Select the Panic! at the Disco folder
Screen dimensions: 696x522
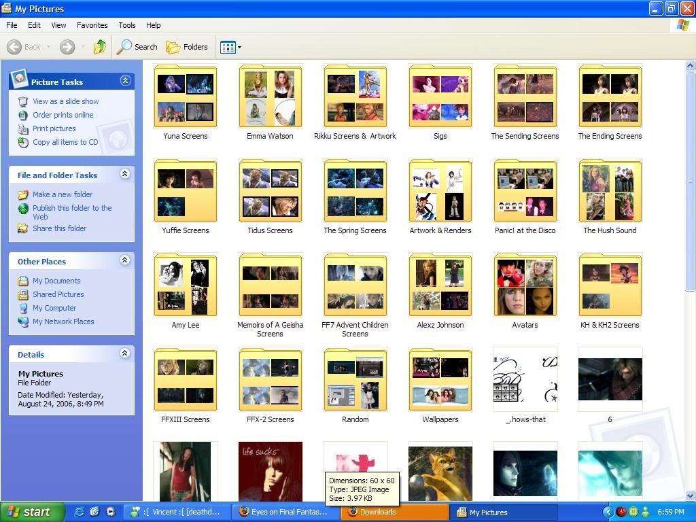point(525,190)
